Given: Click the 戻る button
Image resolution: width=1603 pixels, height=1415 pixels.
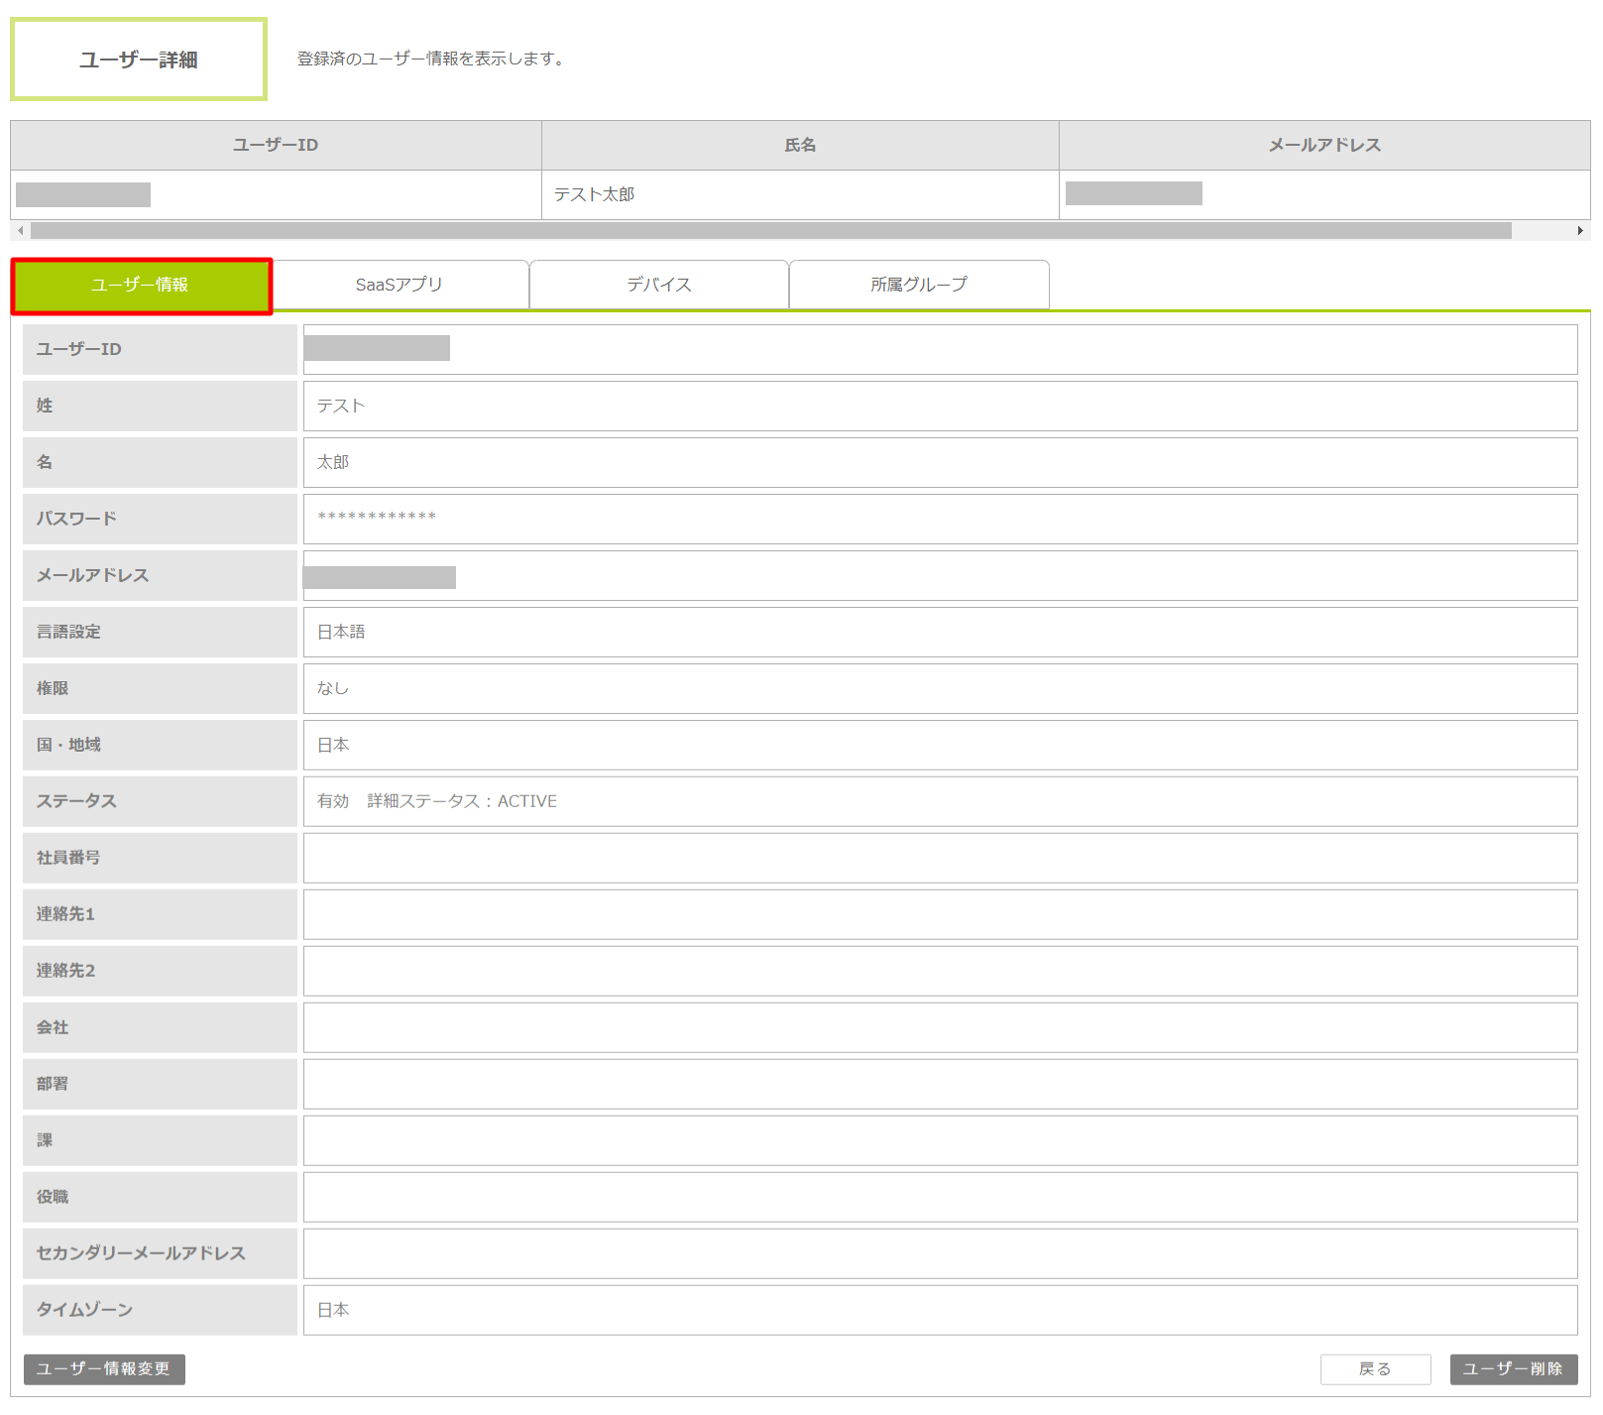Looking at the screenshot, I should tap(1375, 1369).
